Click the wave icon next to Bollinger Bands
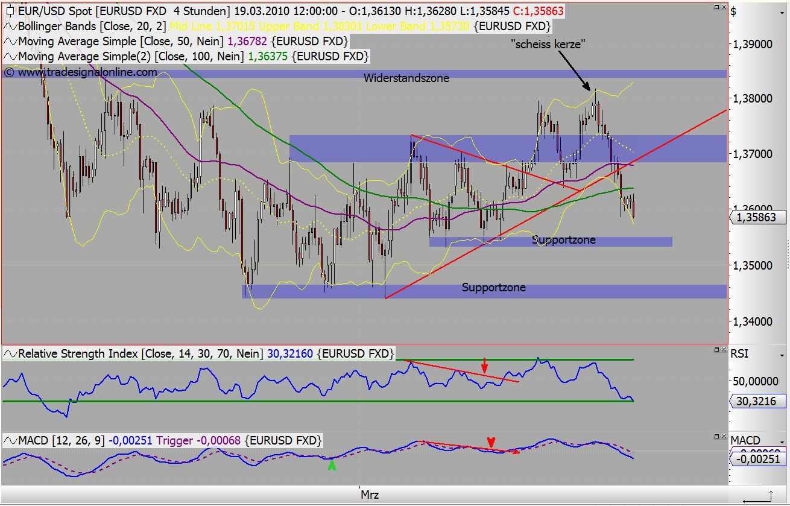Image resolution: width=790 pixels, height=506 pixels. (10, 27)
